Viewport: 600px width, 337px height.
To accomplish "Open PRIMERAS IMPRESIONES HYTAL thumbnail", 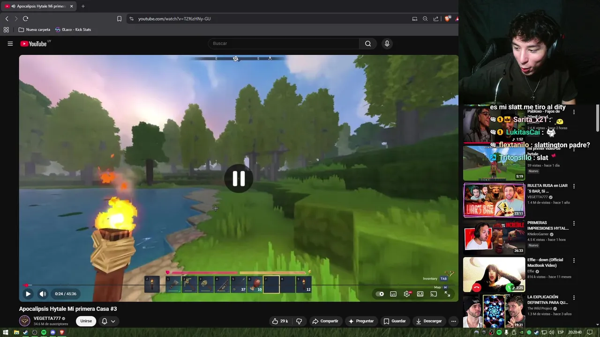I will point(494,237).
